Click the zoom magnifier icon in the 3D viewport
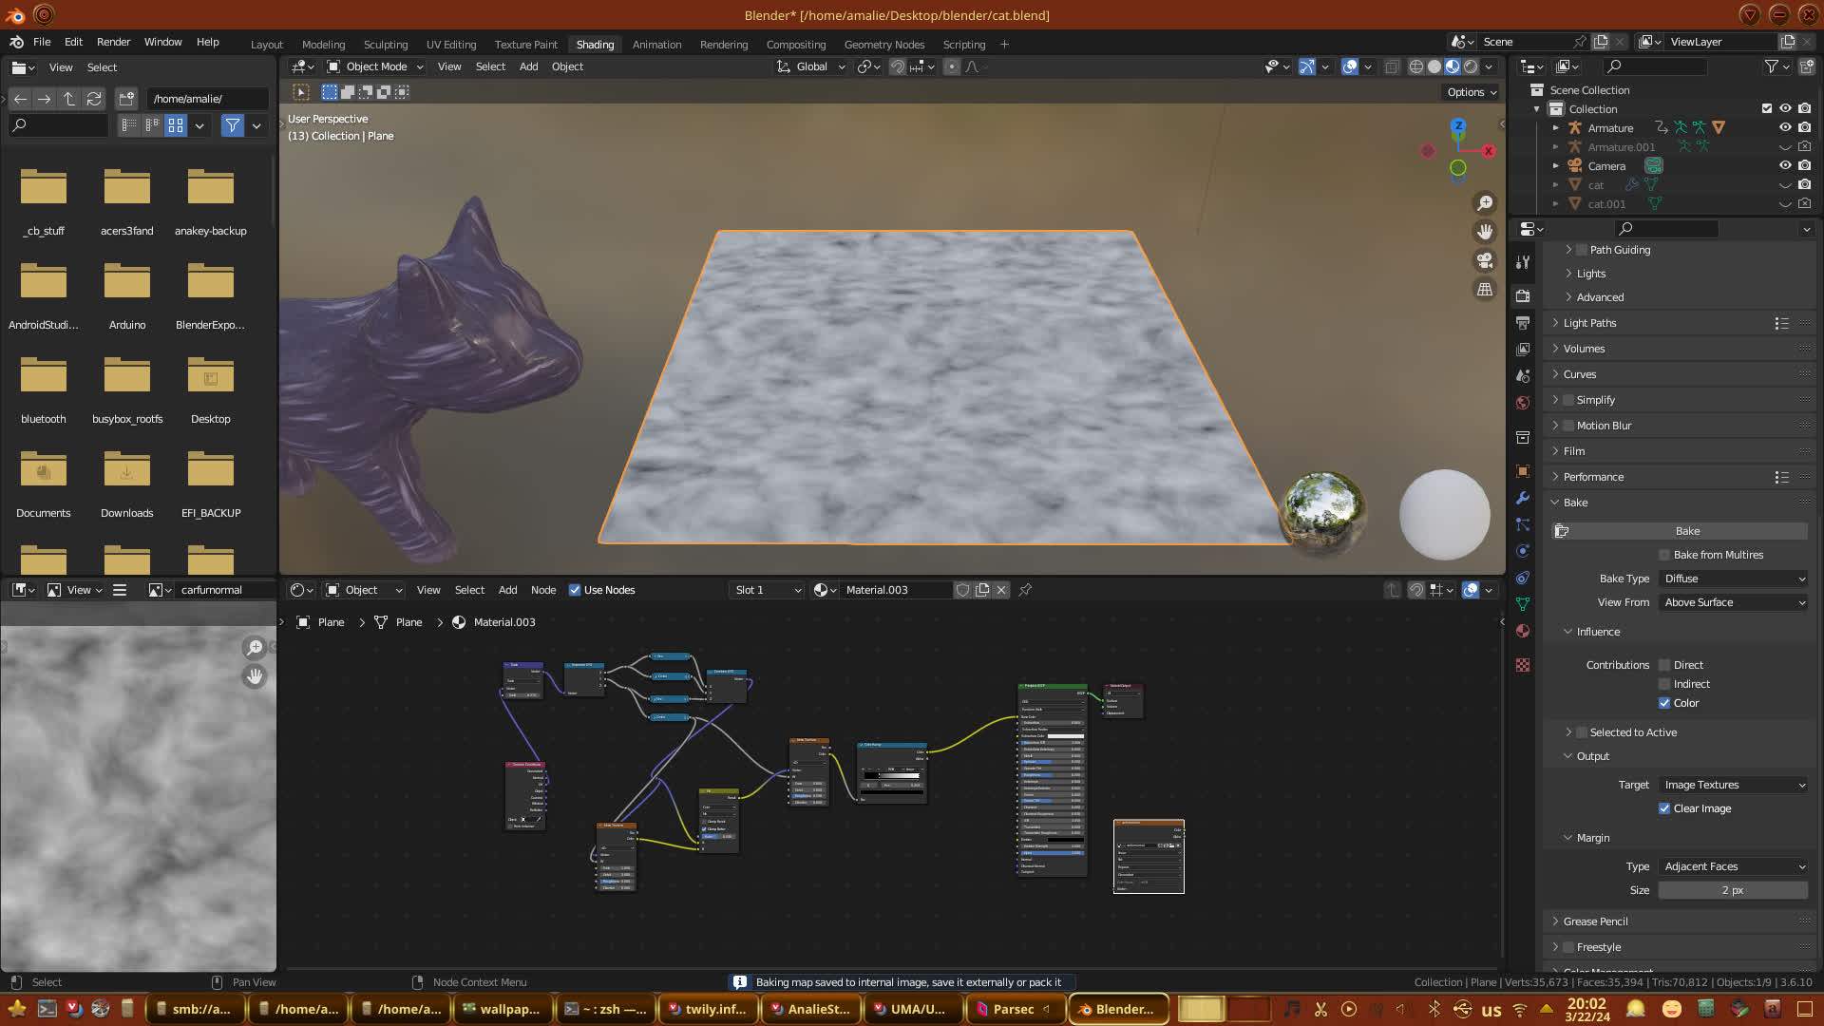Screen dimensions: 1824x1026 click(x=1484, y=203)
